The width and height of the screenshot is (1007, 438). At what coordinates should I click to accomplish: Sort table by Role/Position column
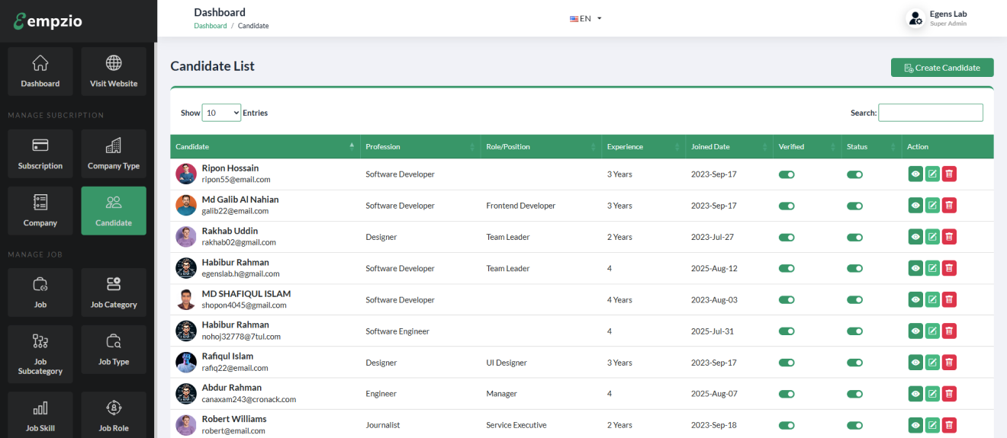(x=541, y=146)
